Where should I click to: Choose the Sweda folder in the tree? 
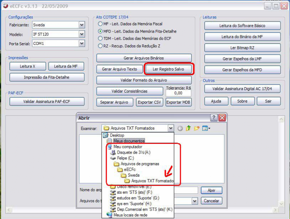tap(134, 175)
